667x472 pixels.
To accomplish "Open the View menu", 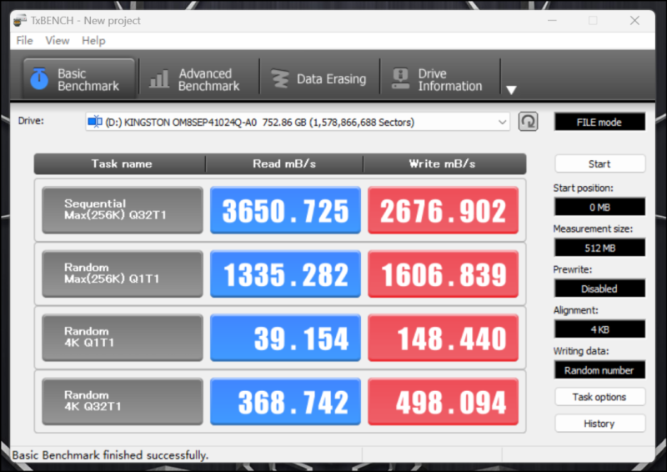I will coord(58,40).
